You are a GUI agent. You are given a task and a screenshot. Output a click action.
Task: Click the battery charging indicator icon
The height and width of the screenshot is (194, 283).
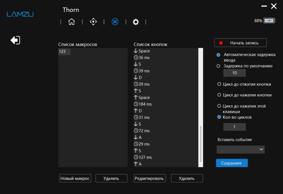click(269, 21)
